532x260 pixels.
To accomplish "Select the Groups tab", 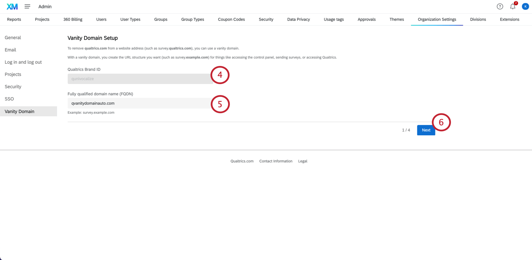I will click(x=161, y=19).
